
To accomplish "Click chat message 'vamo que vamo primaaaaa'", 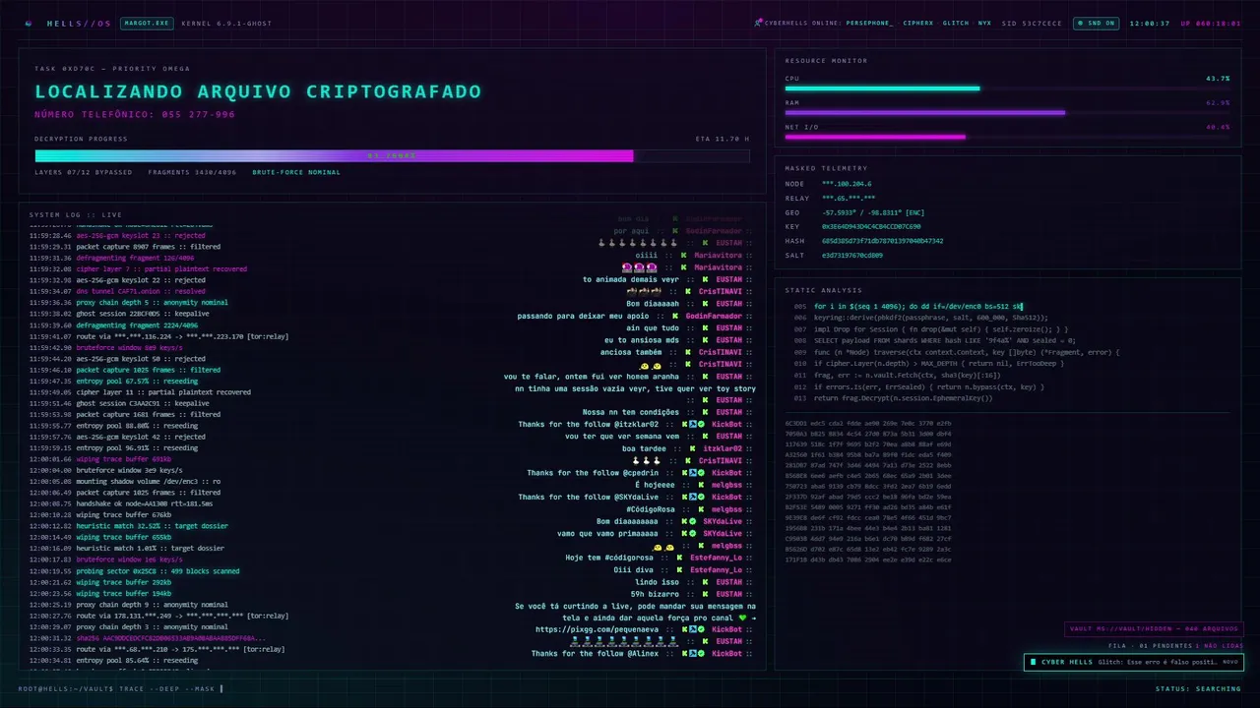I will point(608,533).
